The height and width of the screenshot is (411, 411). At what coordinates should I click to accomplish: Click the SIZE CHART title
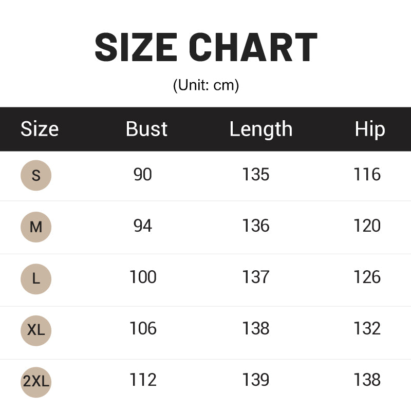[x=206, y=48]
